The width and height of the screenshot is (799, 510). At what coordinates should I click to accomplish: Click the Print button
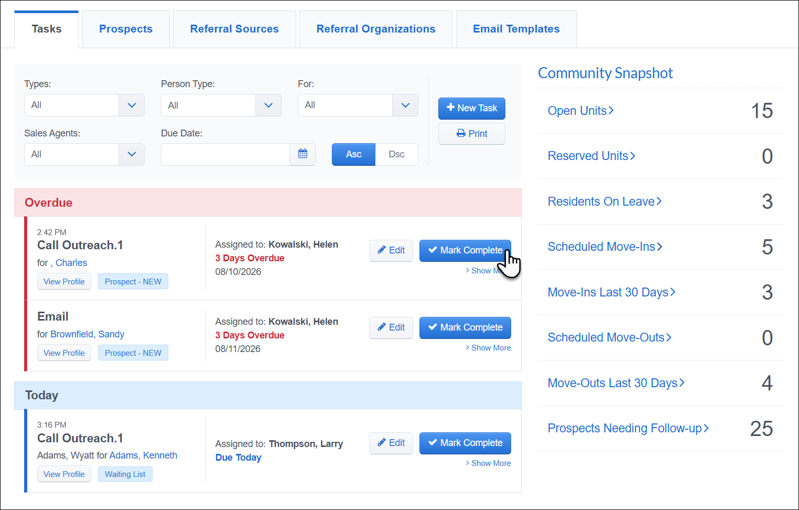point(472,134)
